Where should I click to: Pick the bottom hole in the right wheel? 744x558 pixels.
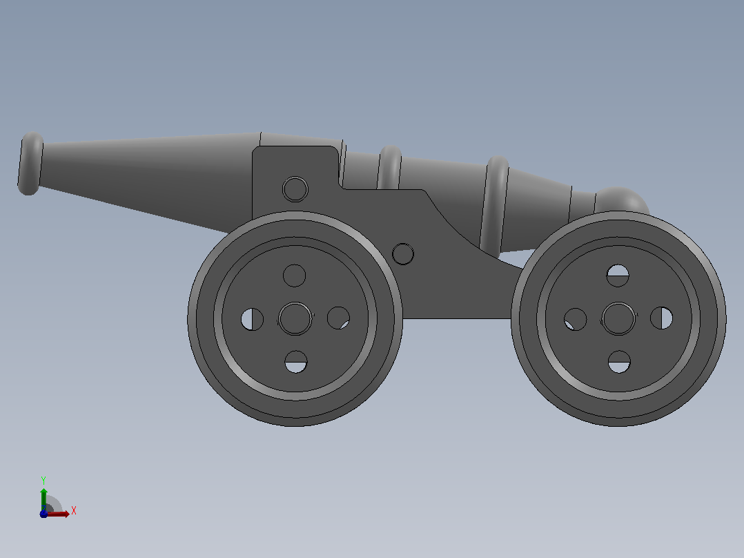click(x=619, y=362)
